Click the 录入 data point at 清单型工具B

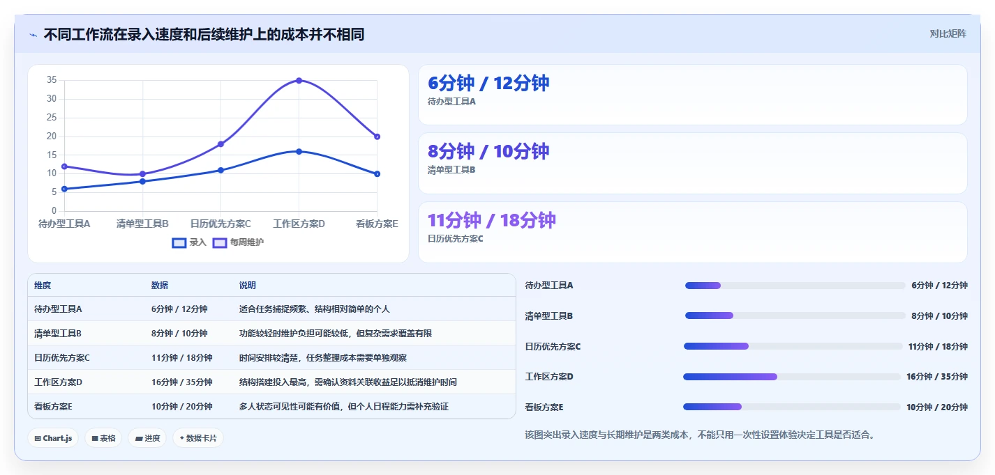coord(142,181)
